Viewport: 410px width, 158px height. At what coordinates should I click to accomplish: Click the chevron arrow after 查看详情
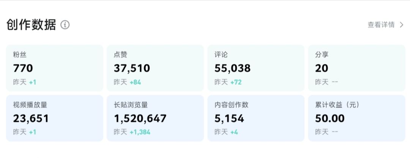coord(402,25)
